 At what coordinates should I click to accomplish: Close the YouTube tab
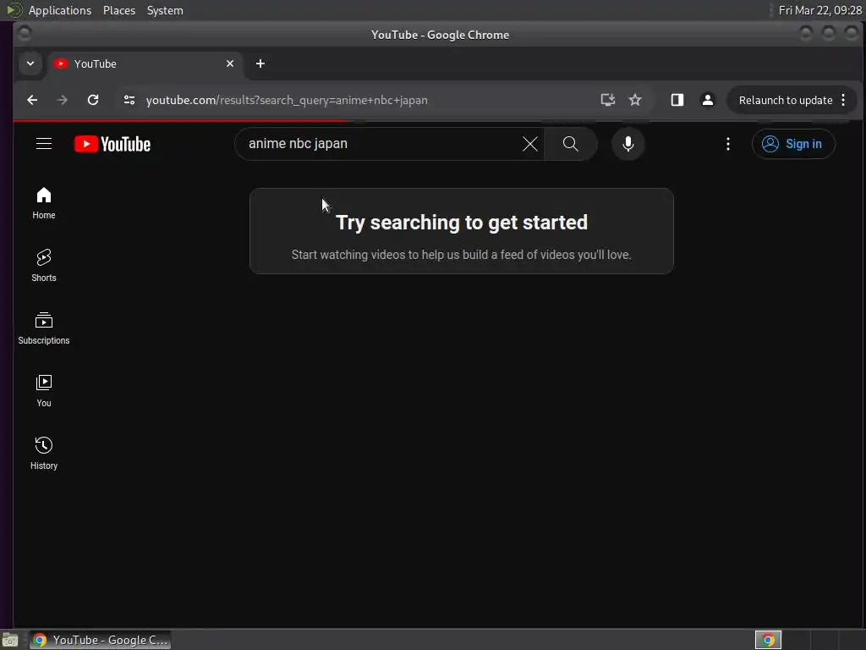point(230,63)
